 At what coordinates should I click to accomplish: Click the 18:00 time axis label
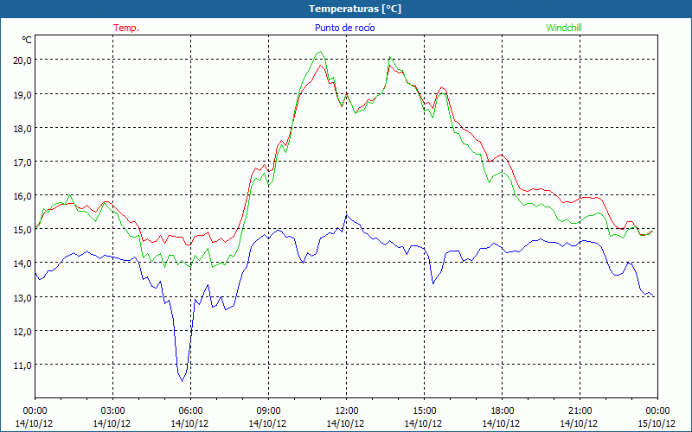pos(503,411)
